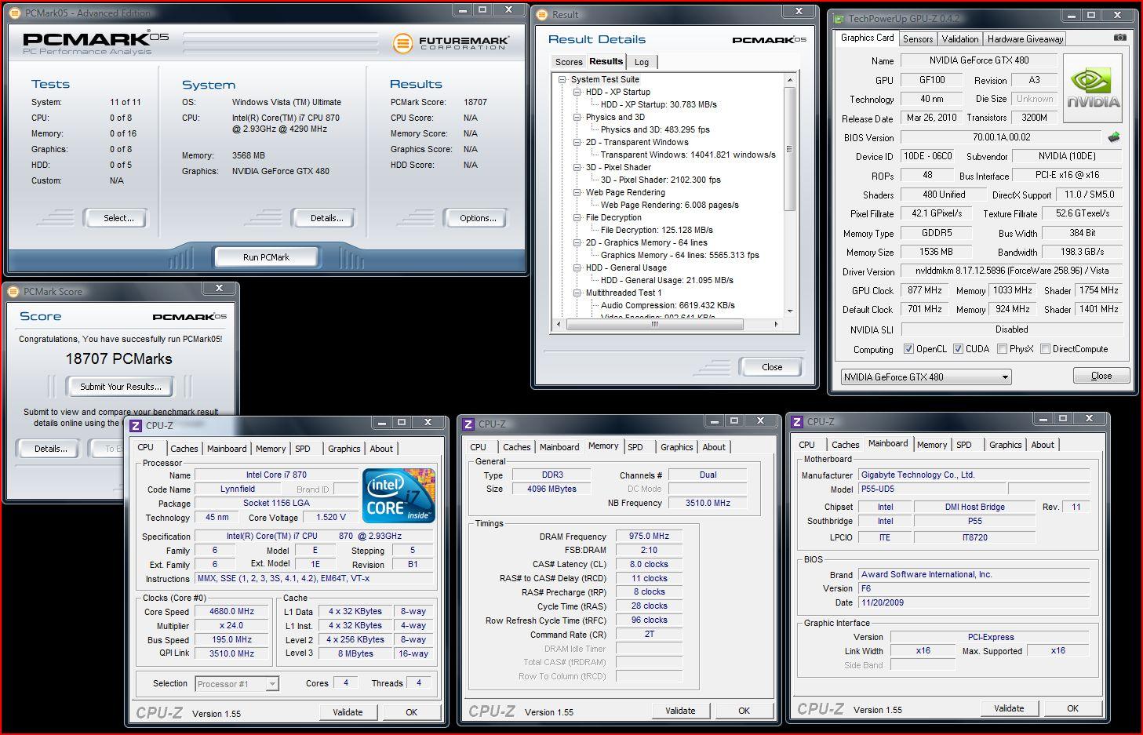
Task: Click the Close button in GPU-Z
Action: [x=1101, y=376]
